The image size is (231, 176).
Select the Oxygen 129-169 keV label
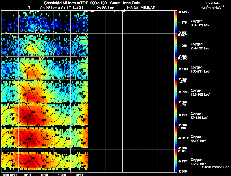pos(200,92)
